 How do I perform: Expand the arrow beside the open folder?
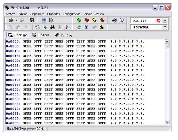click(17, 20)
